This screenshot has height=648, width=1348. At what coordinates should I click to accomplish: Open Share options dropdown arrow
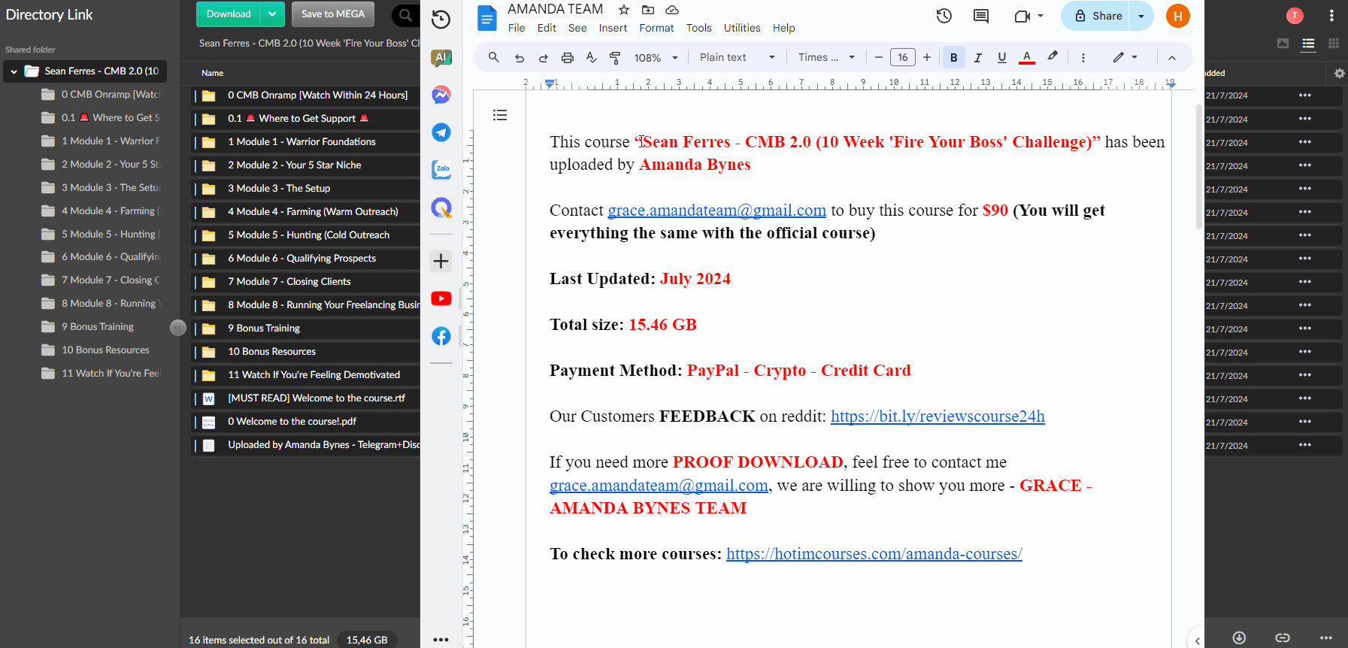click(1141, 16)
